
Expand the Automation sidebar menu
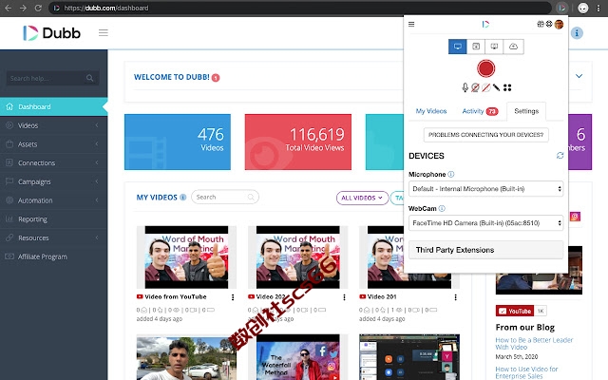coord(53,200)
